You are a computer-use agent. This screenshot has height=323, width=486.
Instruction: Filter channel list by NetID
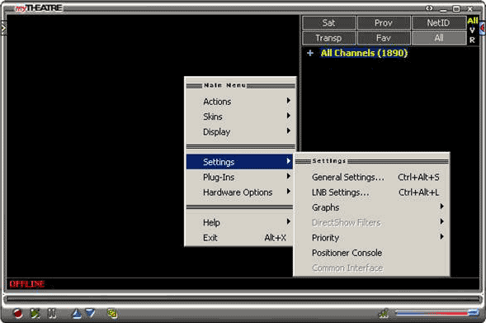tap(439, 22)
